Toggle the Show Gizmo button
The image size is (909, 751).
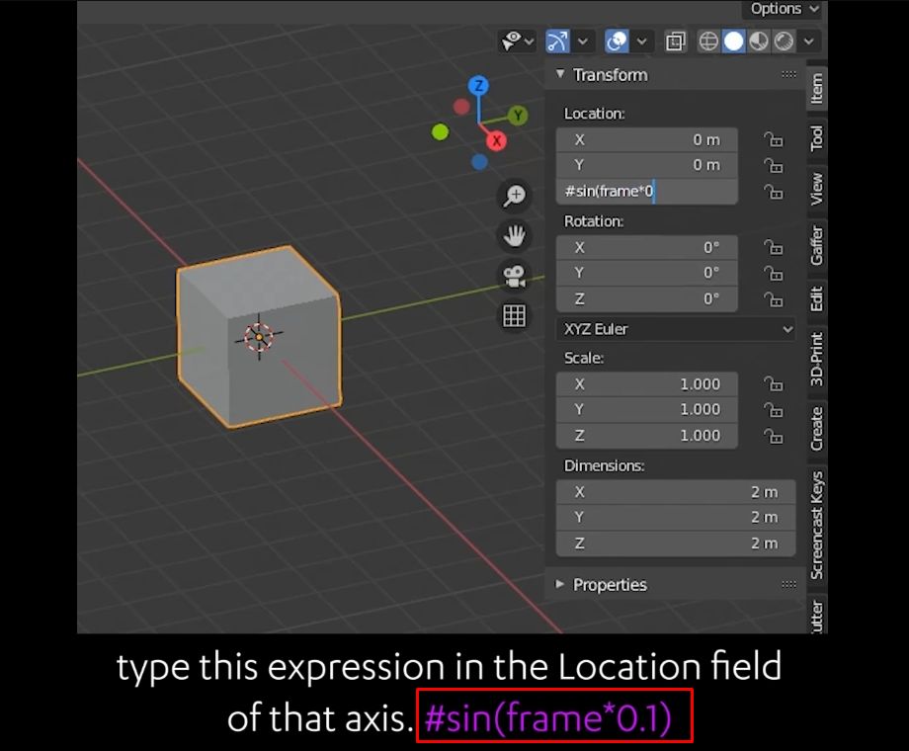click(557, 42)
